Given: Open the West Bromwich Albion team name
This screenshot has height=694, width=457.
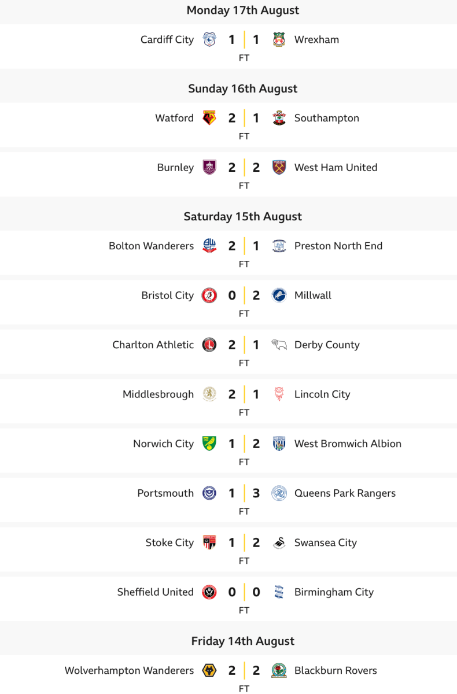Looking at the screenshot, I should coord(348,444).
